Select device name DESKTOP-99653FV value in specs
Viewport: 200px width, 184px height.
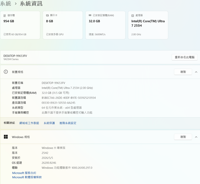coord(53,83)
